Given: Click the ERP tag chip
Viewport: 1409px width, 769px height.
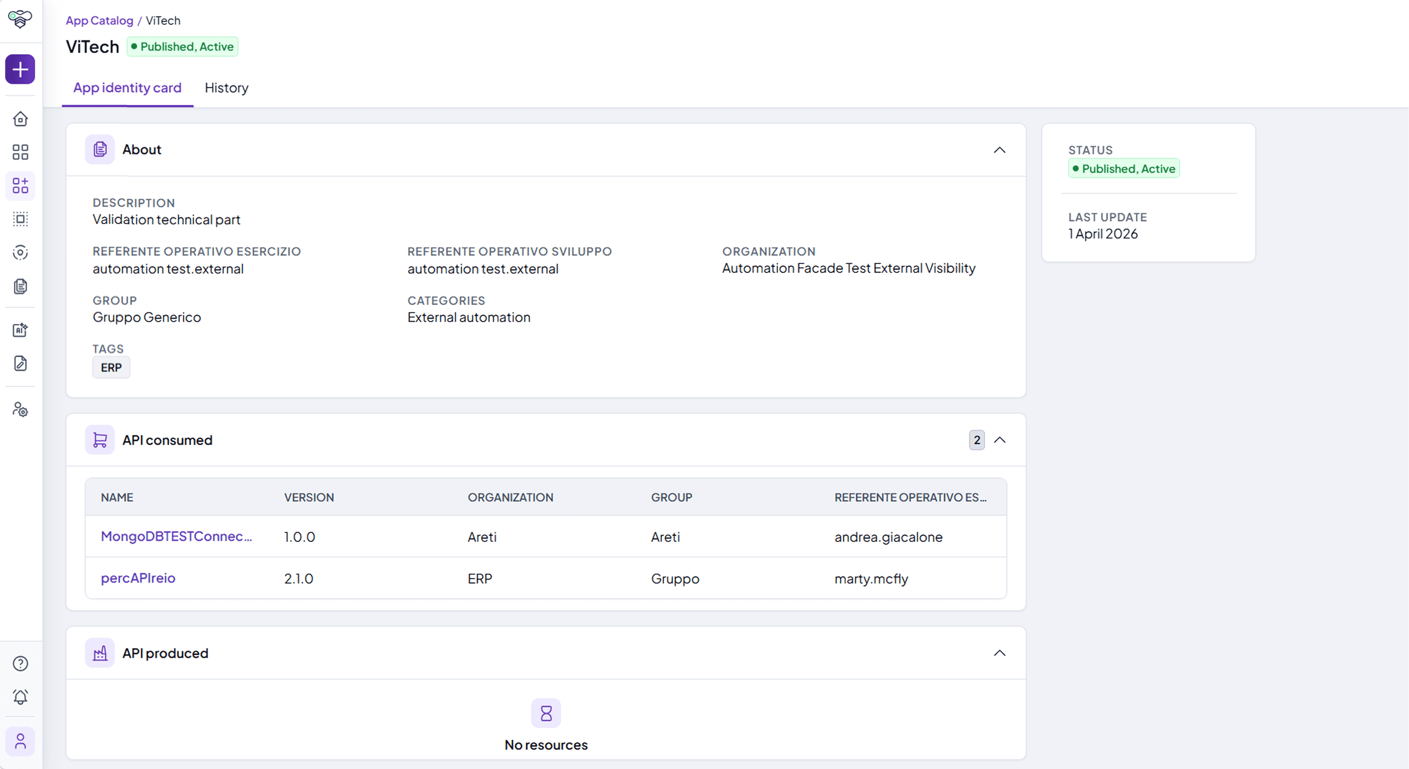Looking at the screenshot, I should click(111, 368).
